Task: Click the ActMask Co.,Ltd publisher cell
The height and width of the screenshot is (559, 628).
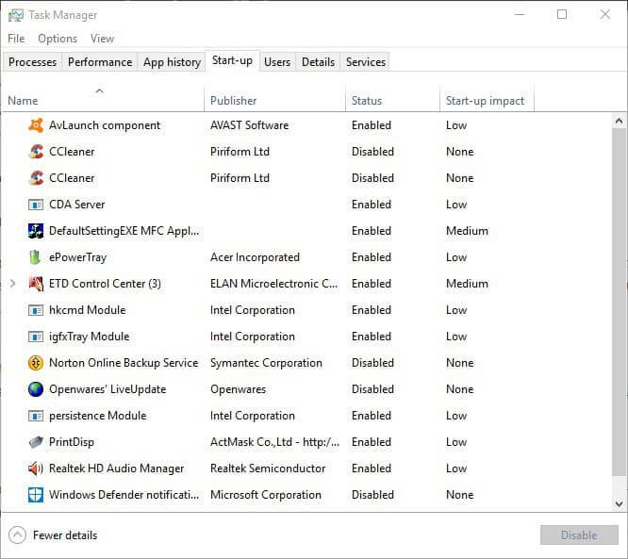Action: pos(274,442)
